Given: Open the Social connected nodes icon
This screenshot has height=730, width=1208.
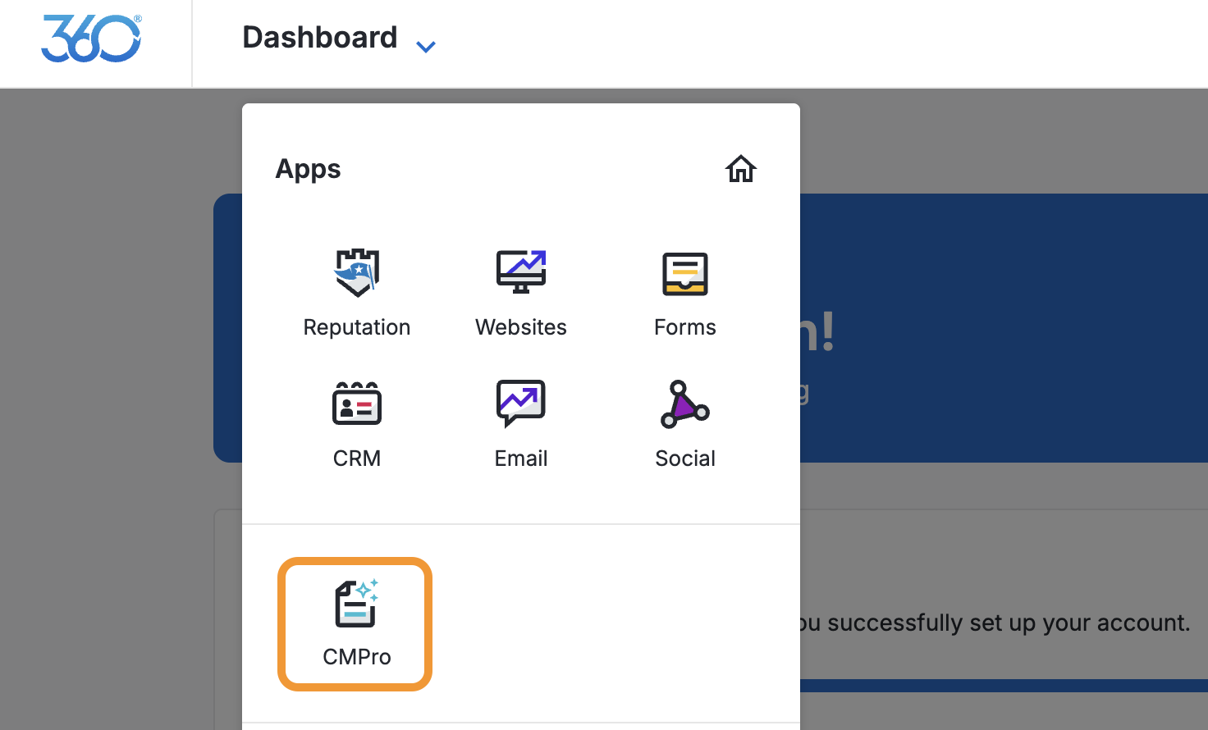Looking at the screenshot, I should point(684,404).
